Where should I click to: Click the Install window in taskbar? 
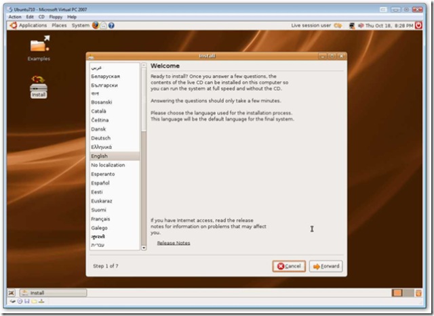pyautogui.click(x=53, y=293)
